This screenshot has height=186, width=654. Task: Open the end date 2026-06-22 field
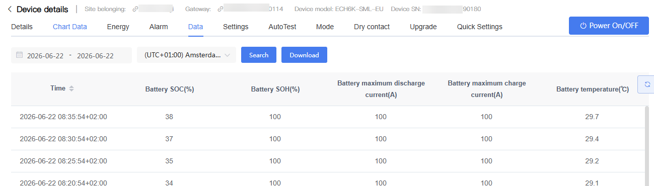(95, 56)
